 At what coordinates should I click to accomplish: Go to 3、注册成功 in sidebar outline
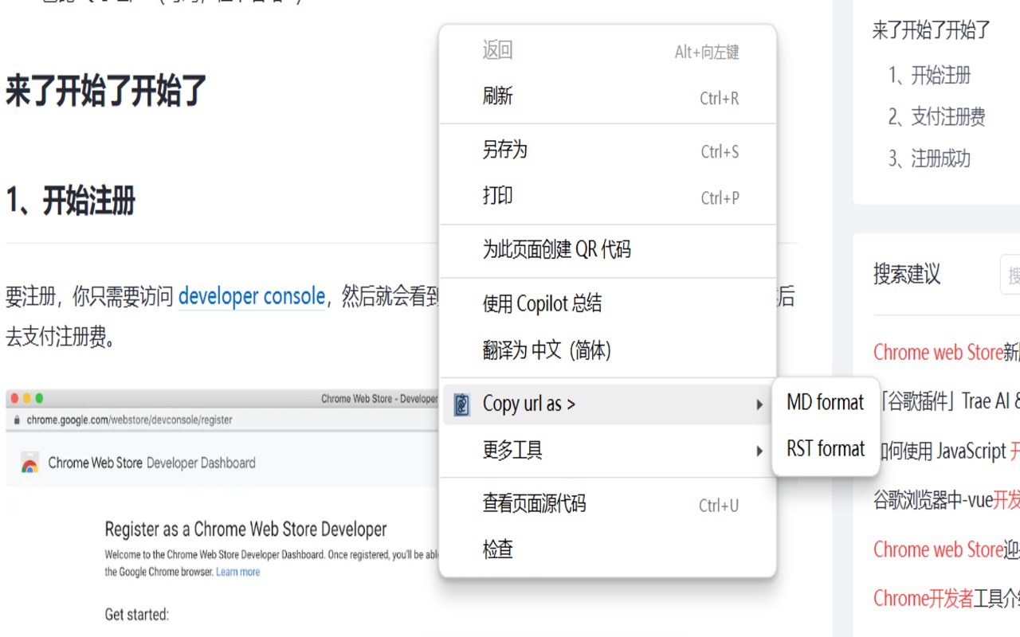[930, 158]
